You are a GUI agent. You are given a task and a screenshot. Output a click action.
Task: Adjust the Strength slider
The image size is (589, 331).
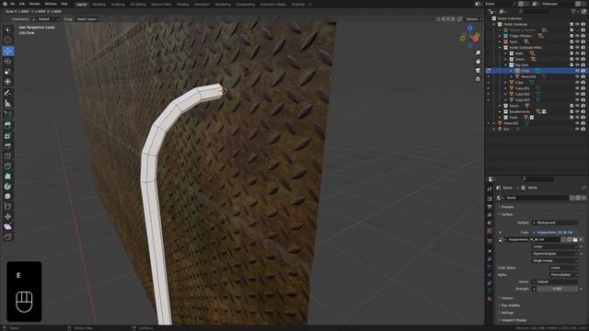coord(558,289)
